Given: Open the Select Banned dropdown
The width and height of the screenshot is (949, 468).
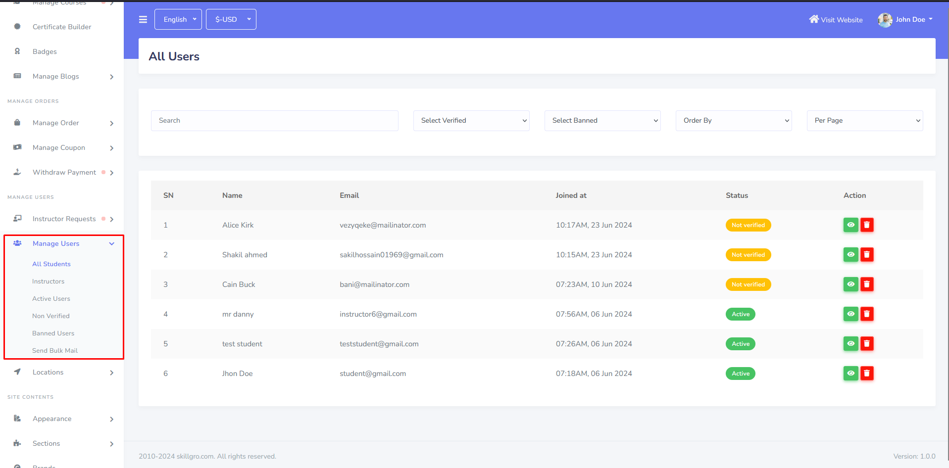Looking at the screenshot, I should (x=602, y=121).
